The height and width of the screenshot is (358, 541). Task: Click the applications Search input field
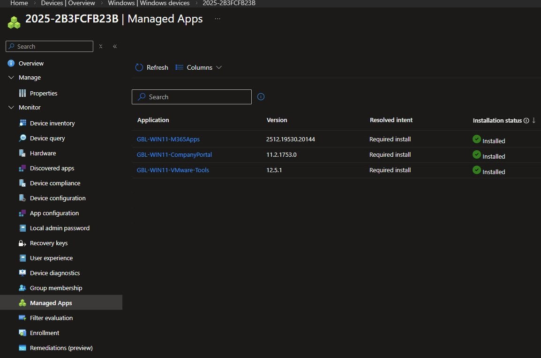pos(197,97)
